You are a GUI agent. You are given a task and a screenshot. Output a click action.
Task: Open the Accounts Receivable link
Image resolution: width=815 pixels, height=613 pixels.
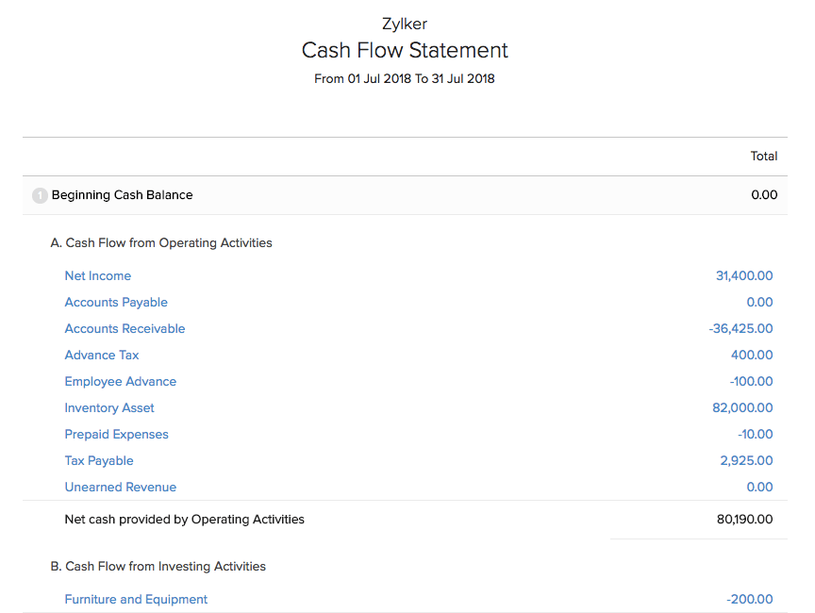125,329
